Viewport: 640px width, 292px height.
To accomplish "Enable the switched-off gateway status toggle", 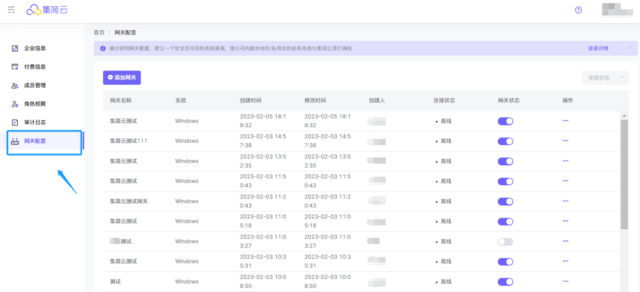I will [x=505, y=242].
